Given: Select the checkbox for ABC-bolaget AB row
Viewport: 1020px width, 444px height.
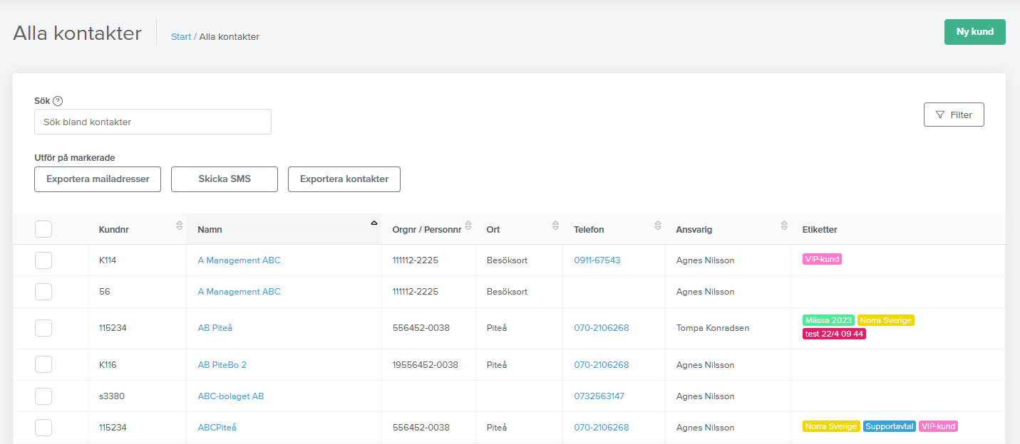Looking at the screenshot, I should (x=43, y=396).
